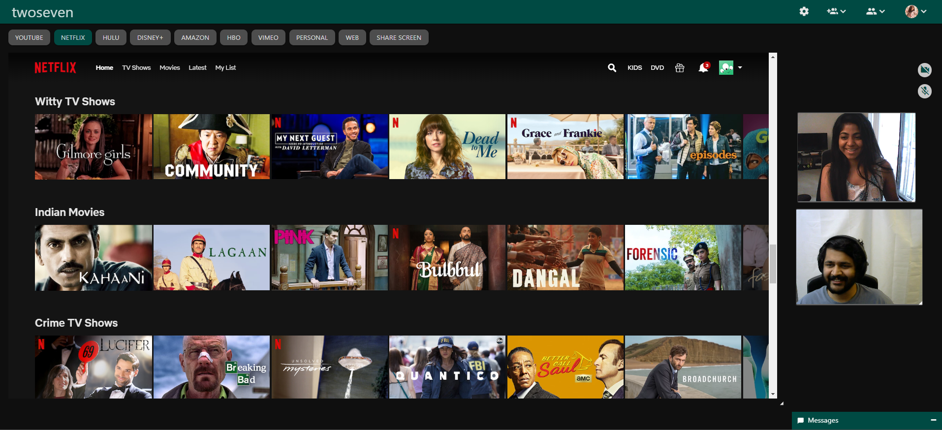Click the Netflix DVD link
The height and width of the screenshot is (430, 942).
[x=658, y=68]
